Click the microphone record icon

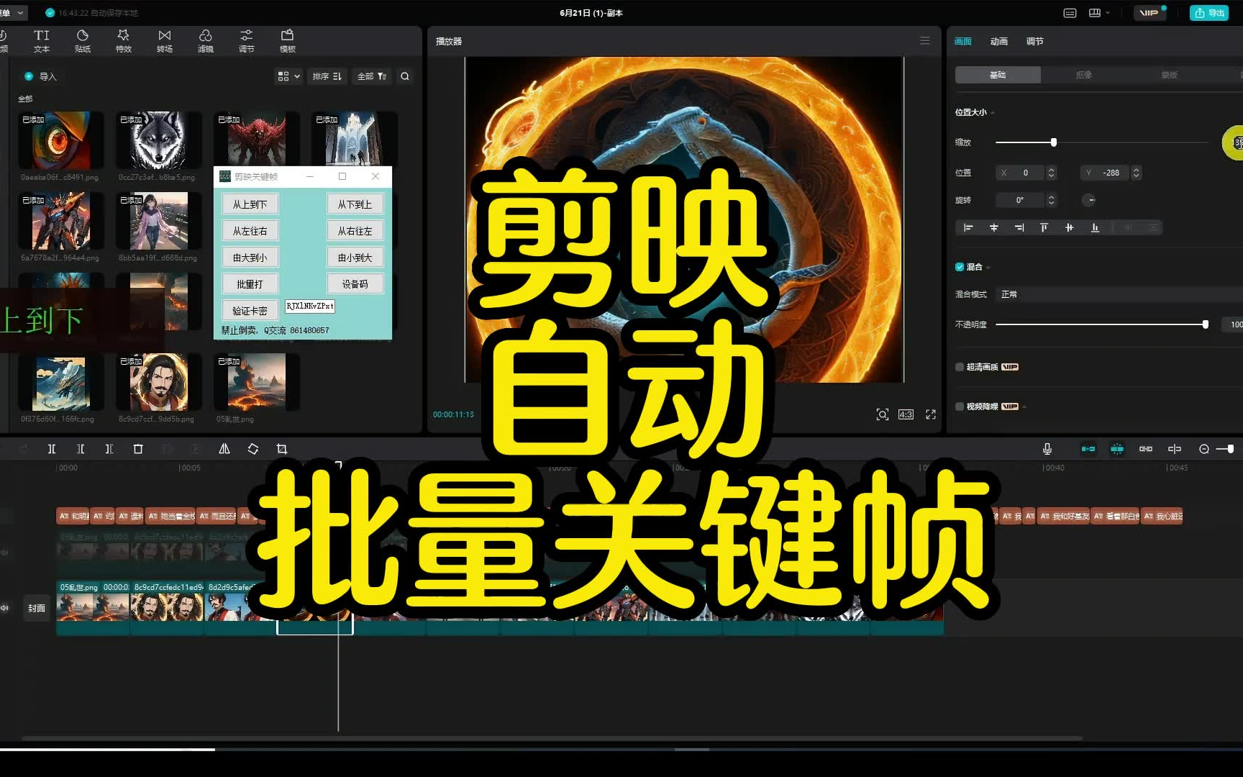[x=1047, y=449]
